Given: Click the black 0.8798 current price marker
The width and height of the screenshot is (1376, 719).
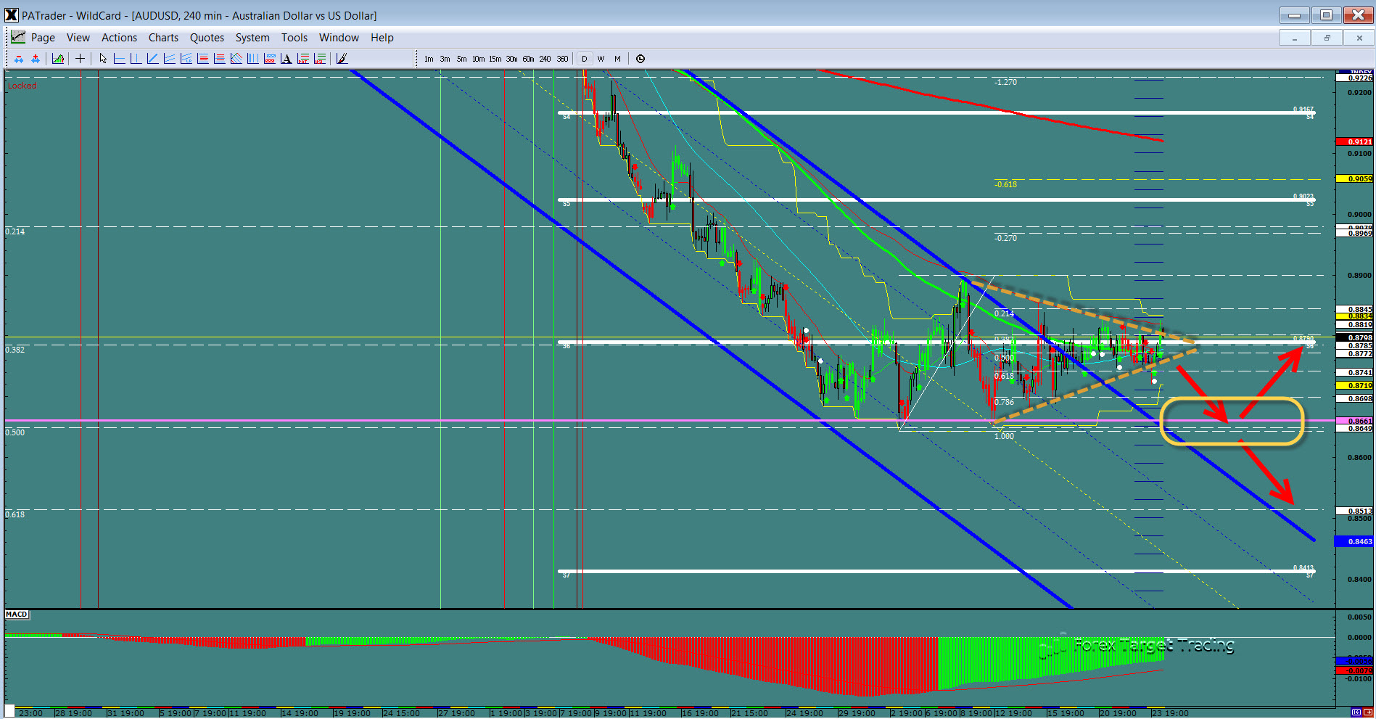Looking at the screenshot, I should point(1354,337).
